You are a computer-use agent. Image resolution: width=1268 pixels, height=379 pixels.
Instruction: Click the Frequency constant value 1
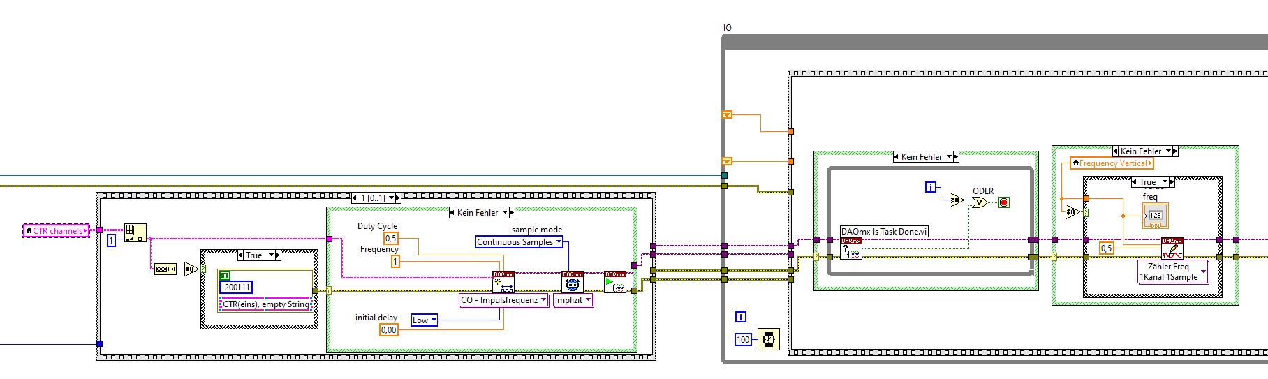(395, 262)
